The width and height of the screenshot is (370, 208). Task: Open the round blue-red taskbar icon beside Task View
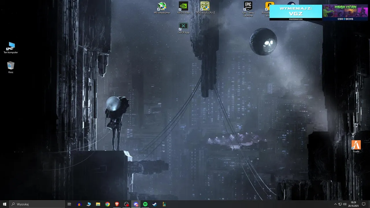[x=79, y=204]
